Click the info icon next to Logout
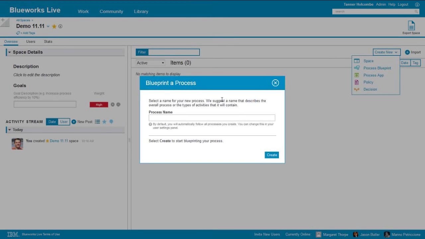 tap(417, 5)
